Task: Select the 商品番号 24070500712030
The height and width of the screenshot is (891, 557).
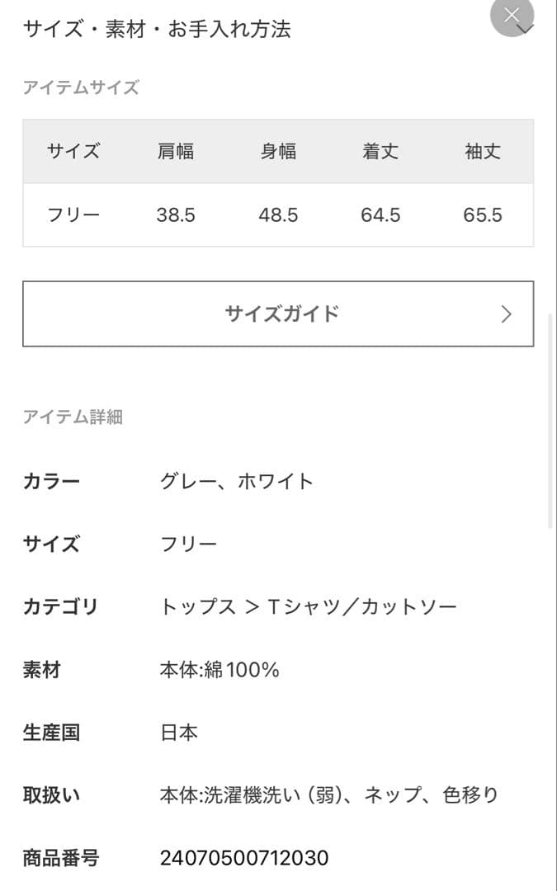Action: (x=243, y=858)
